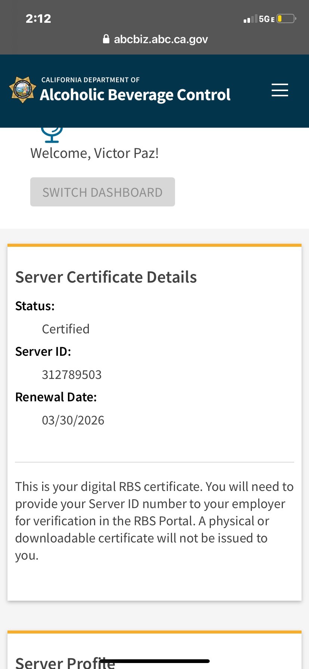Image resolution: width=309 pixels, height=669 pixels.
Task: Click the ABC department seal logo
Action: tap(22, 90)
